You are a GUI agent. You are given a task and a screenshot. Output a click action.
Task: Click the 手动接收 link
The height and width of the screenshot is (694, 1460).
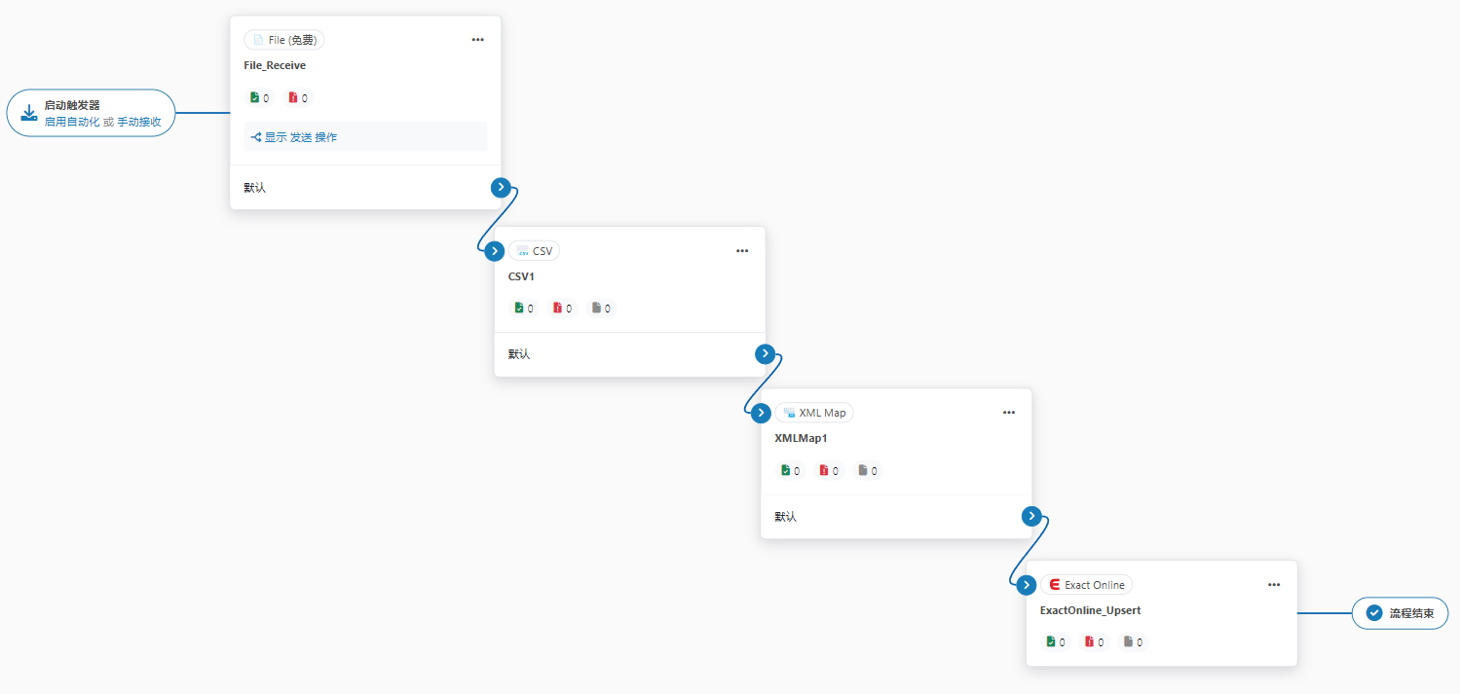click(139, 122)
